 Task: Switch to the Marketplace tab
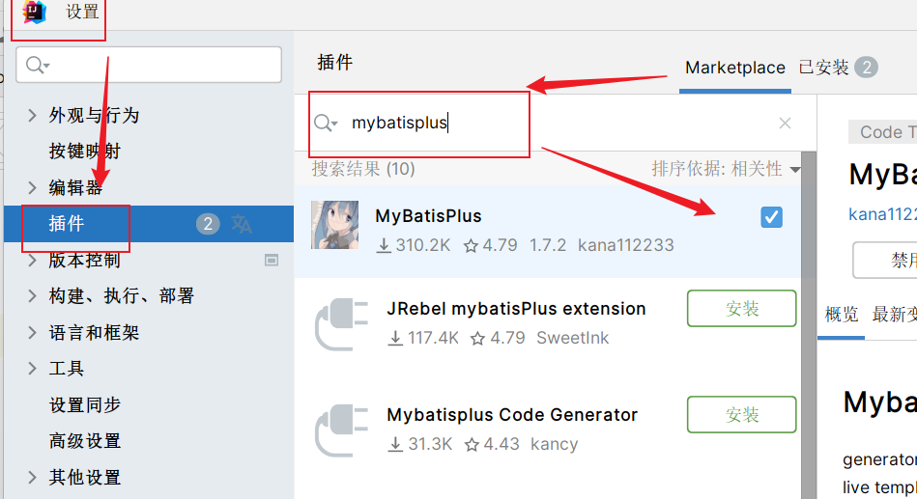735,68
